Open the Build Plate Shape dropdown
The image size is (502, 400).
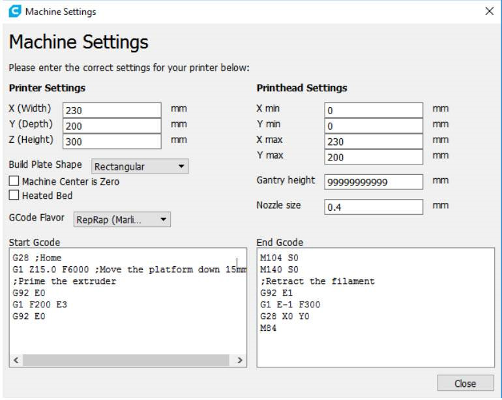140,166
